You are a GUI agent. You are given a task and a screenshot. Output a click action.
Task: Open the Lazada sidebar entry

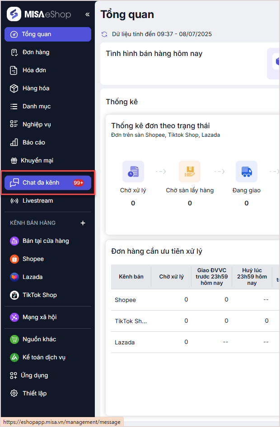pyautogui.click(x=48, y=277)
